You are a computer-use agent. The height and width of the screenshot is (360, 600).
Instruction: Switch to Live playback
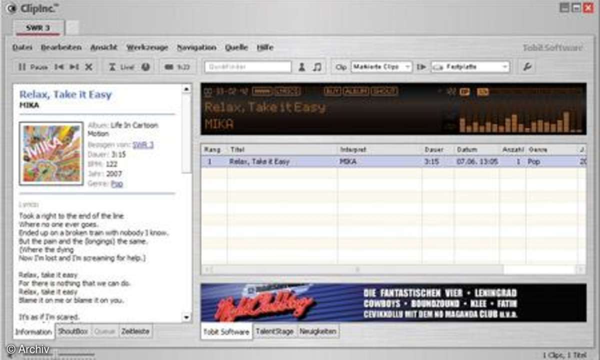[x=122, y=67]
